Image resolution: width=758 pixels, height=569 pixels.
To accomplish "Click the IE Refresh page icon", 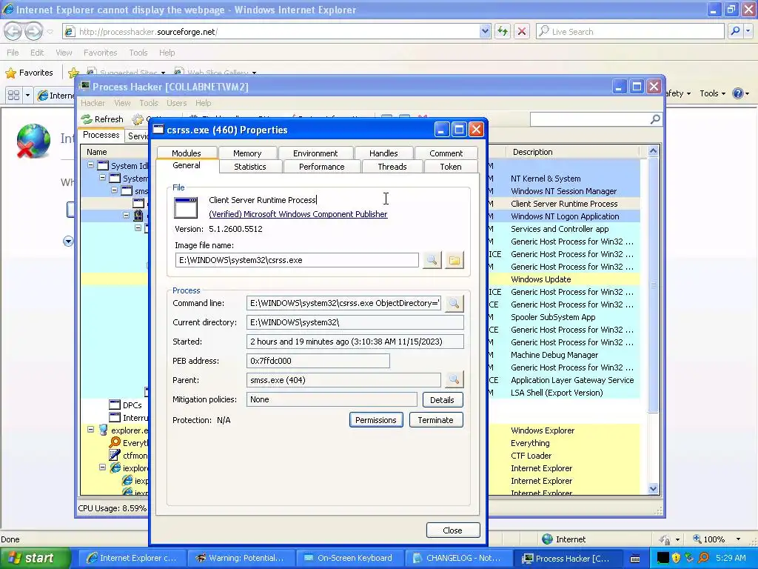I will tap(503, 31).
